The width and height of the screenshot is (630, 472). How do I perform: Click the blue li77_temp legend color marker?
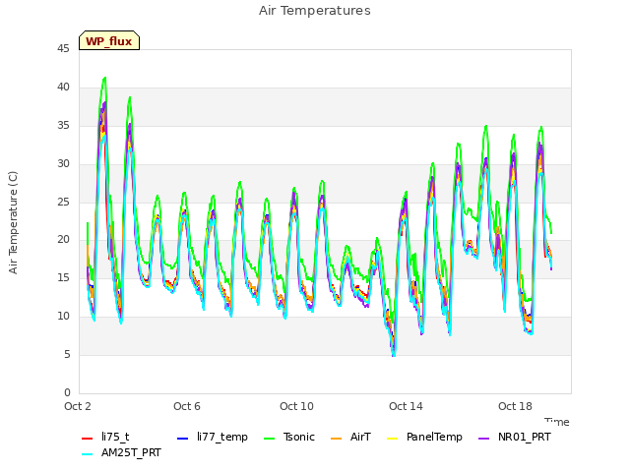click(x=183, y=439)
